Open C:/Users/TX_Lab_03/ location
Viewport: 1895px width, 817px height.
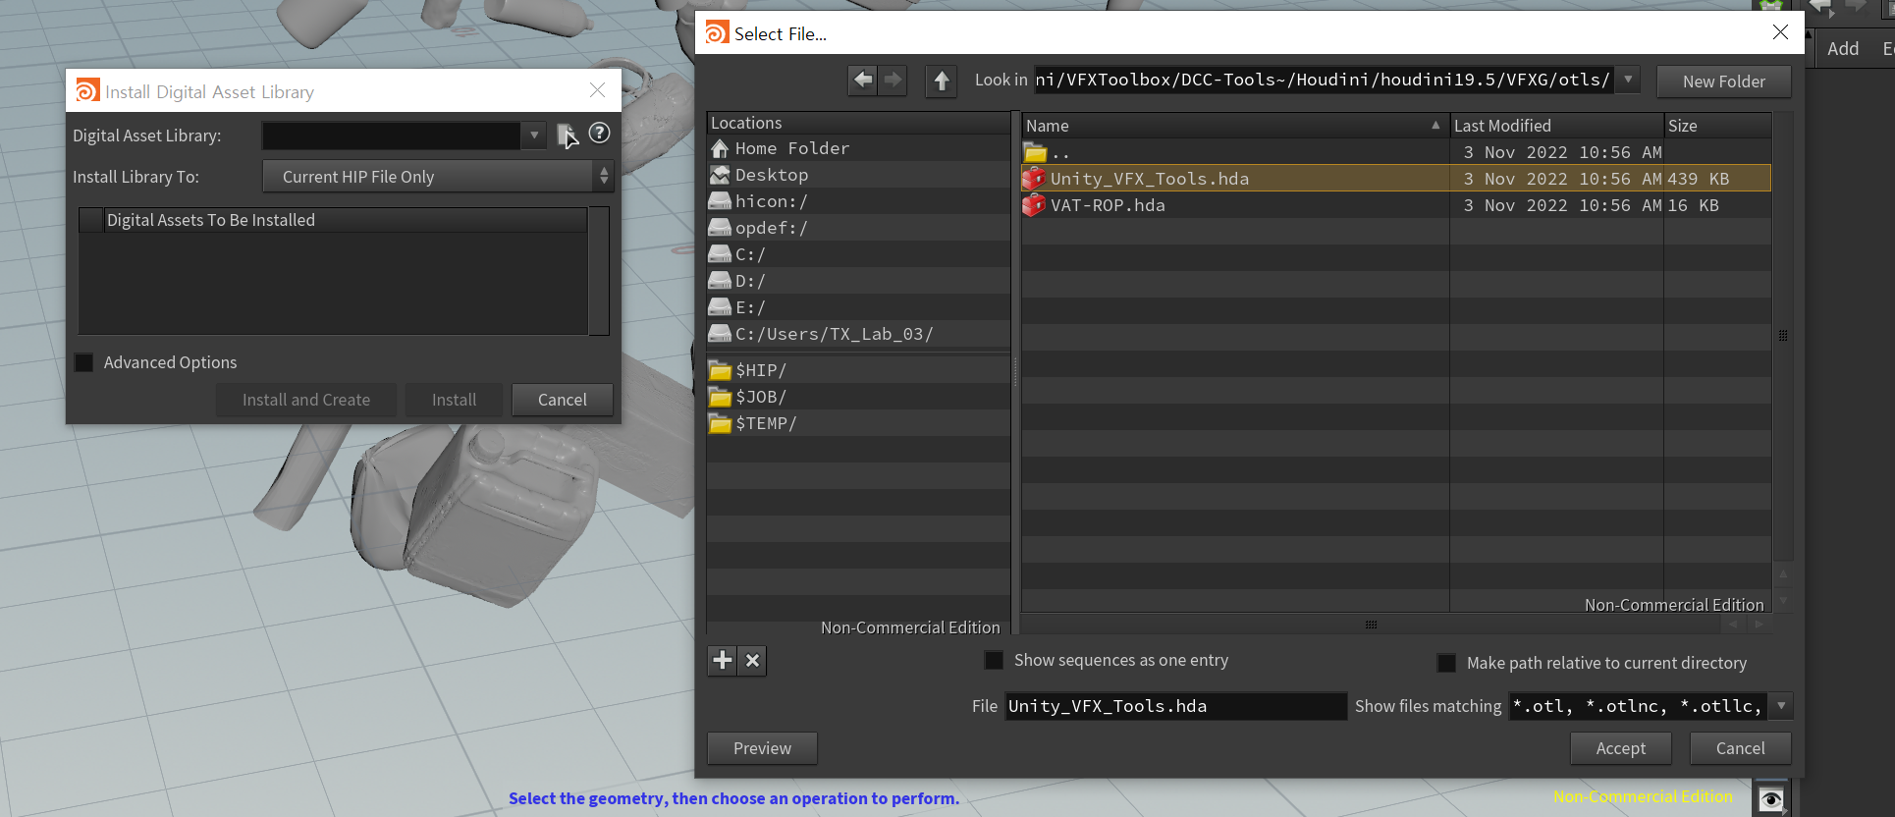[x=857, y=334]
